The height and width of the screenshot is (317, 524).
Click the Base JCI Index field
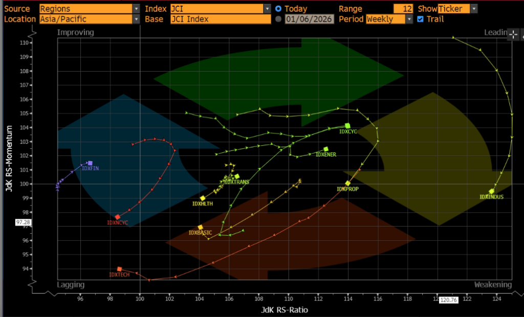click(x=220, y=19)
